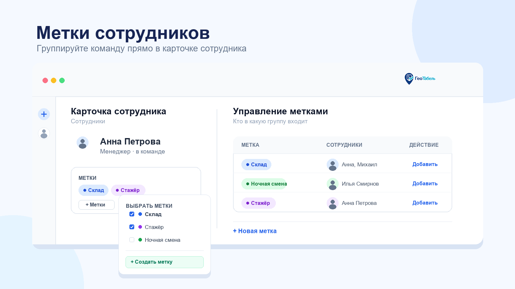This screenshot has width=515, height=289.
Task: Click Добавить in the Стажёр row
Action: point(425,203)
